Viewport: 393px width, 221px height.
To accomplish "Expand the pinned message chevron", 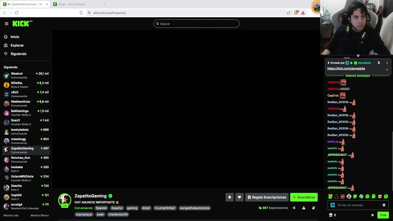I will pyautogui.click(x=387, y=70).
